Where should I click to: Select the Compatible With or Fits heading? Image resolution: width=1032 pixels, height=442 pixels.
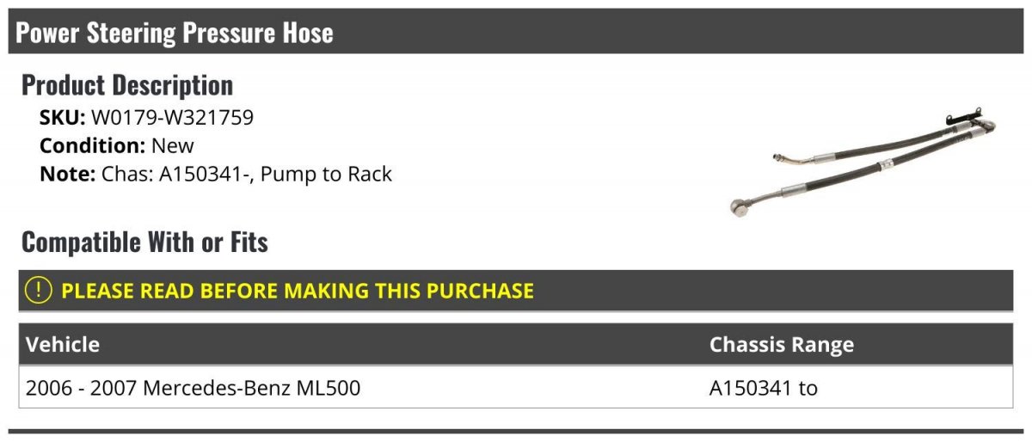[x=144, y=242]
